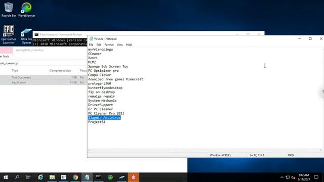Open Task View on the taskbar
This screenshot has height=182, width=324.
28,177
